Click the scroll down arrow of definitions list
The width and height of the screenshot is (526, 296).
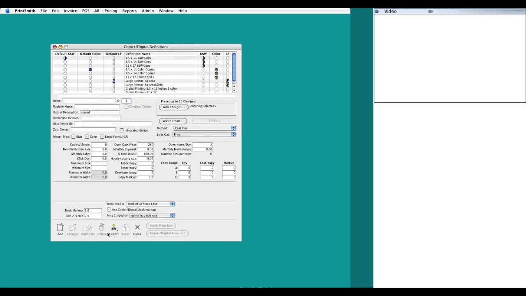(x=234, y=90)
